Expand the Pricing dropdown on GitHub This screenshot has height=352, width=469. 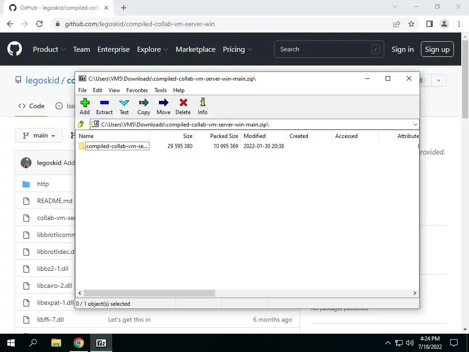(237, 49)
